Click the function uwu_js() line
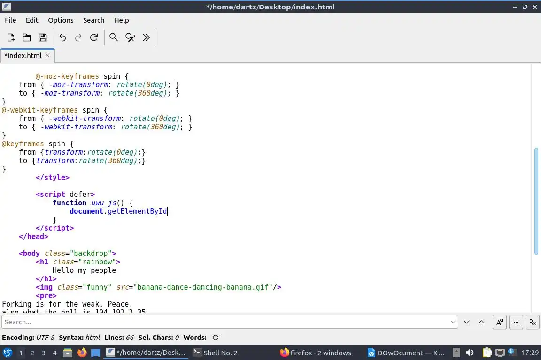Screen dimensions: 541x360 pyautogui.click(x=93, y=203)
